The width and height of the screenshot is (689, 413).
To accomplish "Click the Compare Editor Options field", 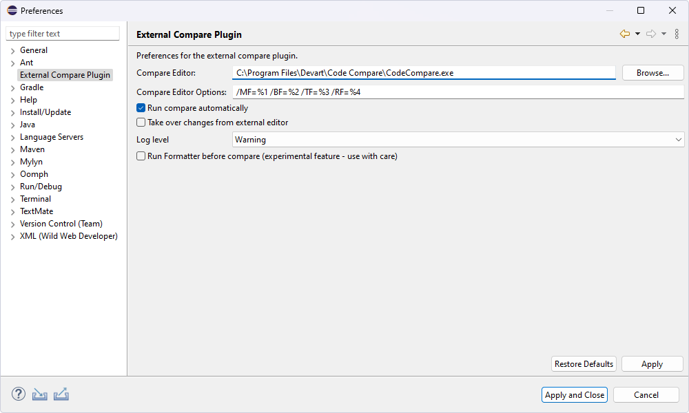I will [x=458, y=92].
